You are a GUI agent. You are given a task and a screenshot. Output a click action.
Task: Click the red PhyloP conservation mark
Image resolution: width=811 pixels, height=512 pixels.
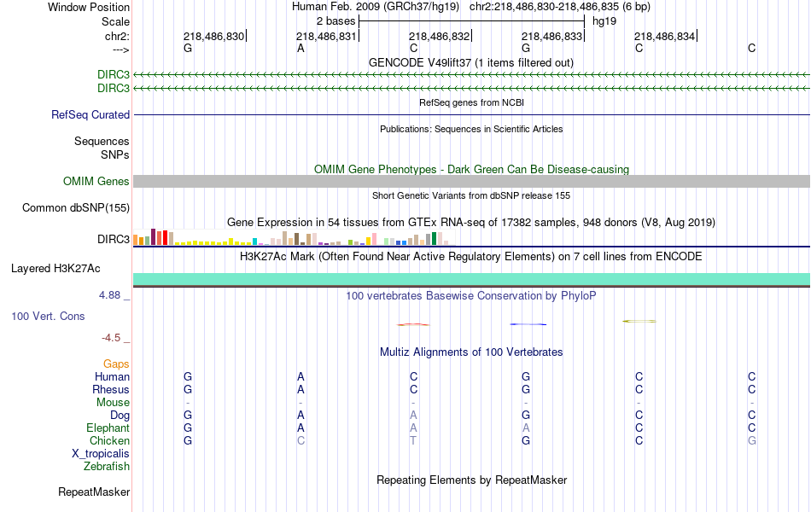coord(412,325)
